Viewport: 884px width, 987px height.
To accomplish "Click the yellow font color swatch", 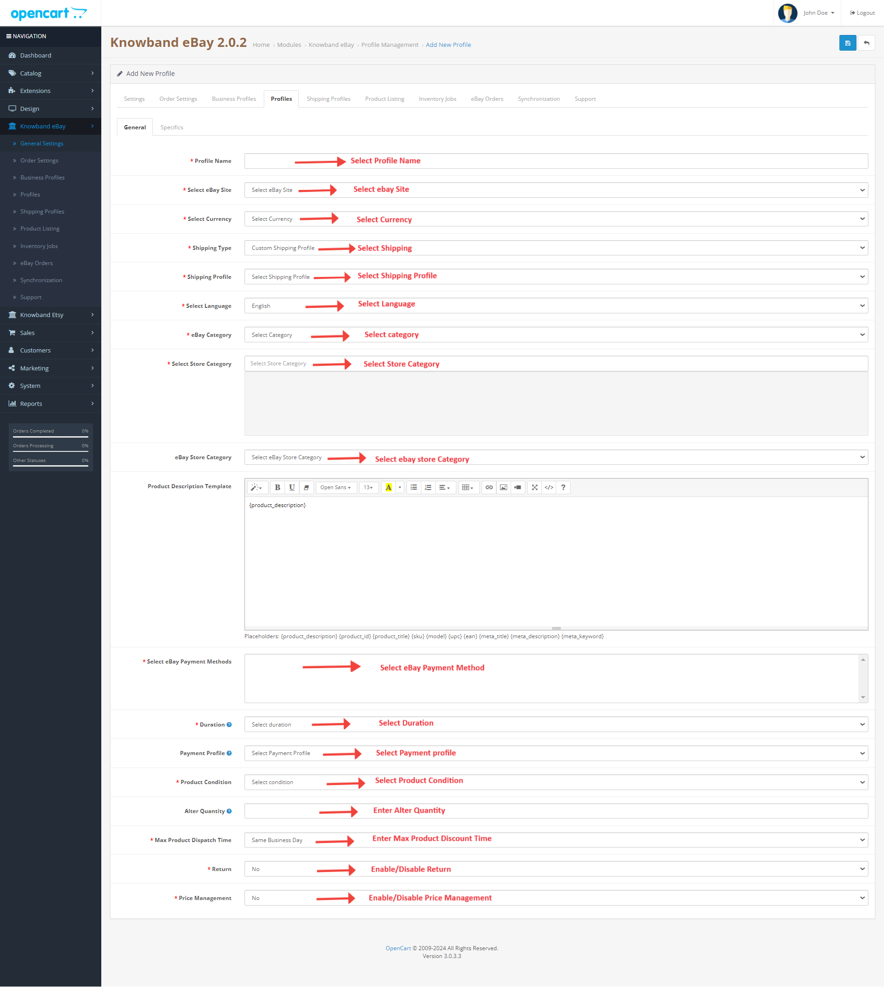I will (x=388, y=487).
